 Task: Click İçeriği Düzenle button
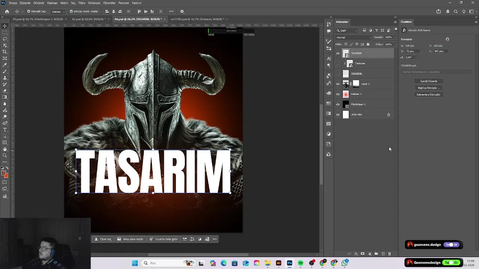[x=428, y=81]
